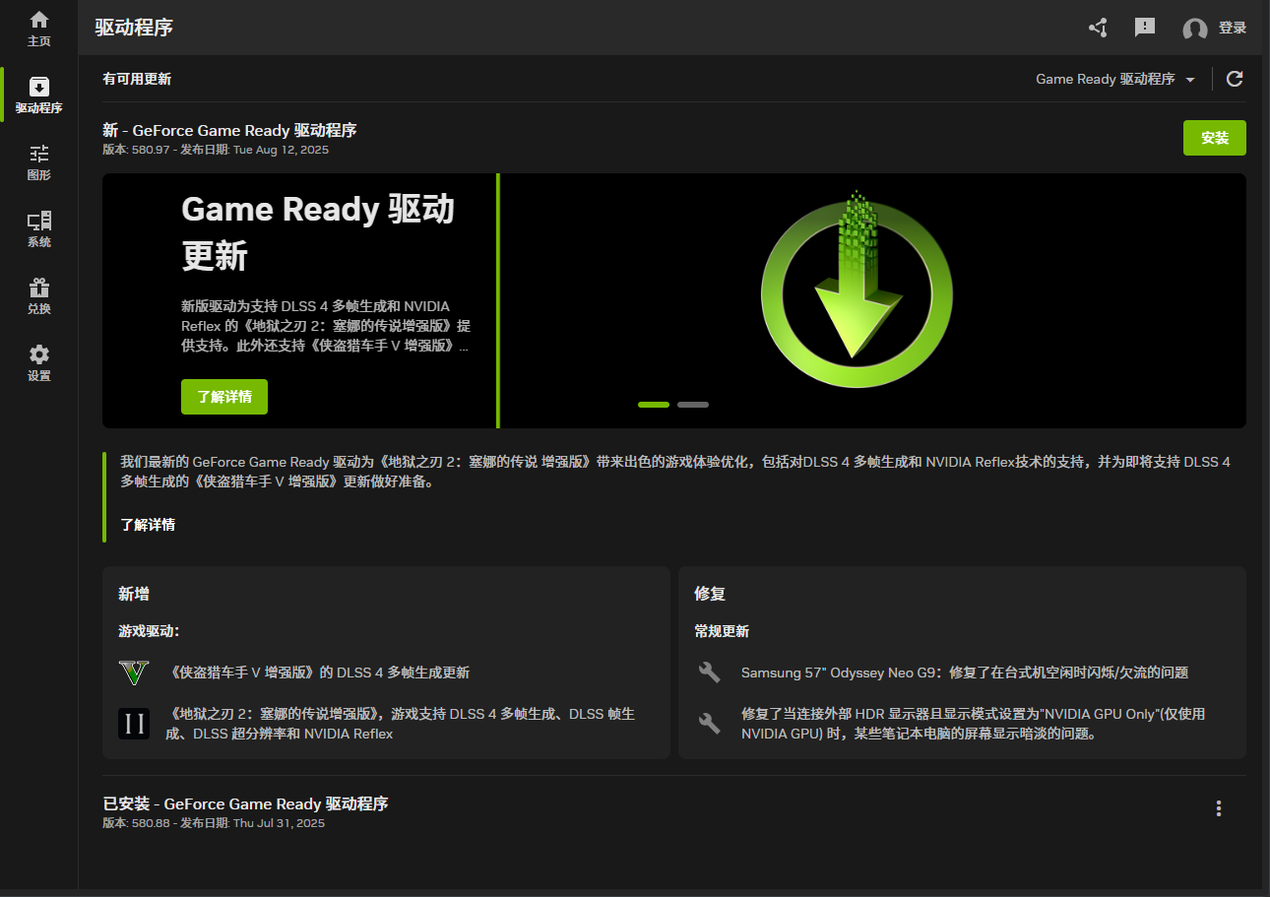Screen dimensions: 1270x897
Task: Open 了解详情 link below description
Action: pyautogui.click(x=148, y=525)
